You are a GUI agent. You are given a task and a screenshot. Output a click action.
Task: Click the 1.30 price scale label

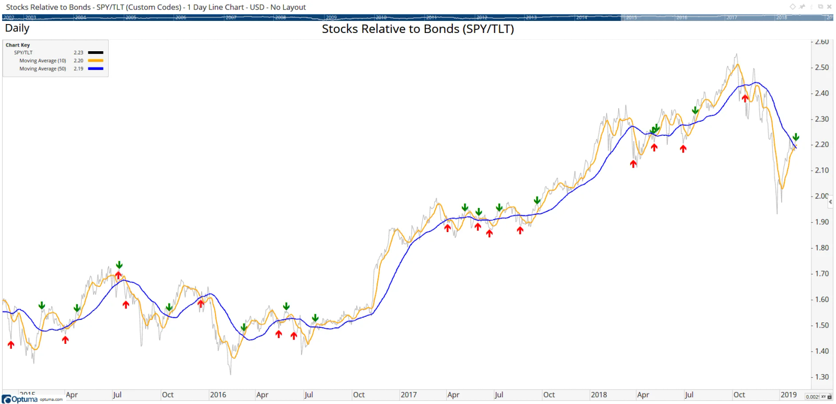click(x=822, y=377)
